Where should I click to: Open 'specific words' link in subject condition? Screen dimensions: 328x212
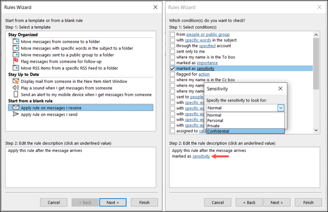(x=198, y=40)
